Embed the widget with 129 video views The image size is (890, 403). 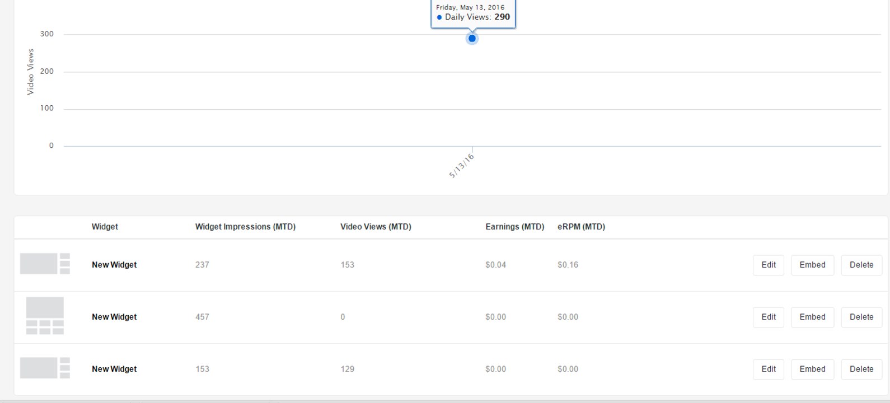coord(812,369)
